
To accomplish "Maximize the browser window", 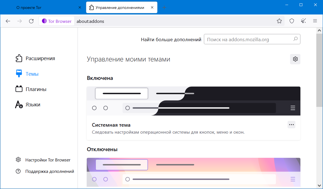I will 301,5.
